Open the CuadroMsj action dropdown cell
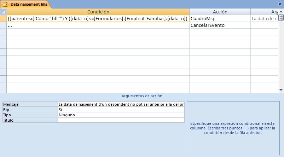This screenshot has width=284, height=157. pyautogui.click(x=220, y=18)
